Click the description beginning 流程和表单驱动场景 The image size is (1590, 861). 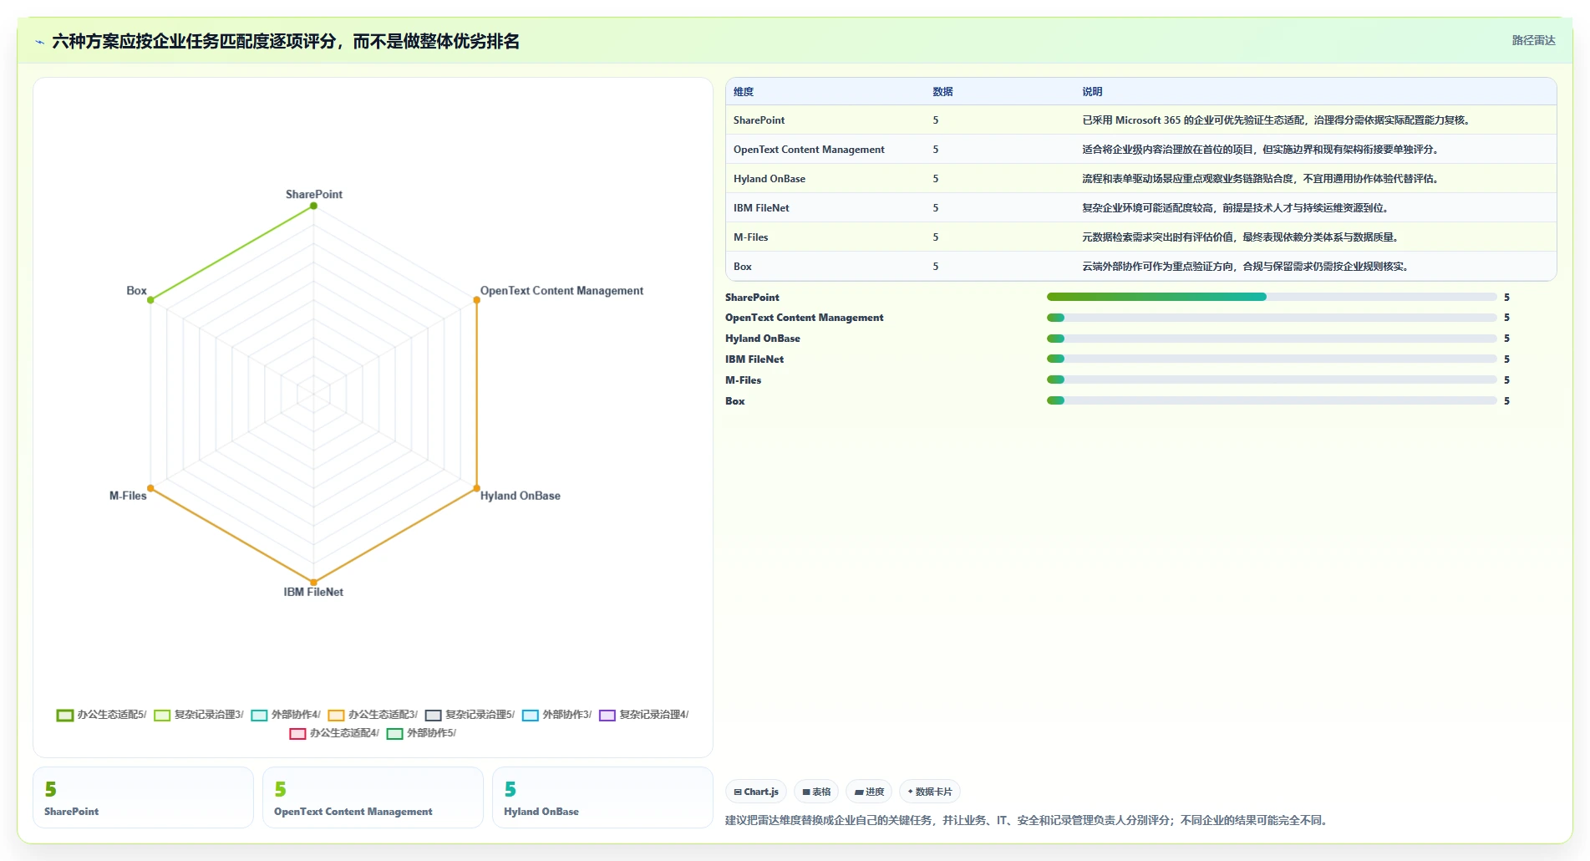point(1260,179)
